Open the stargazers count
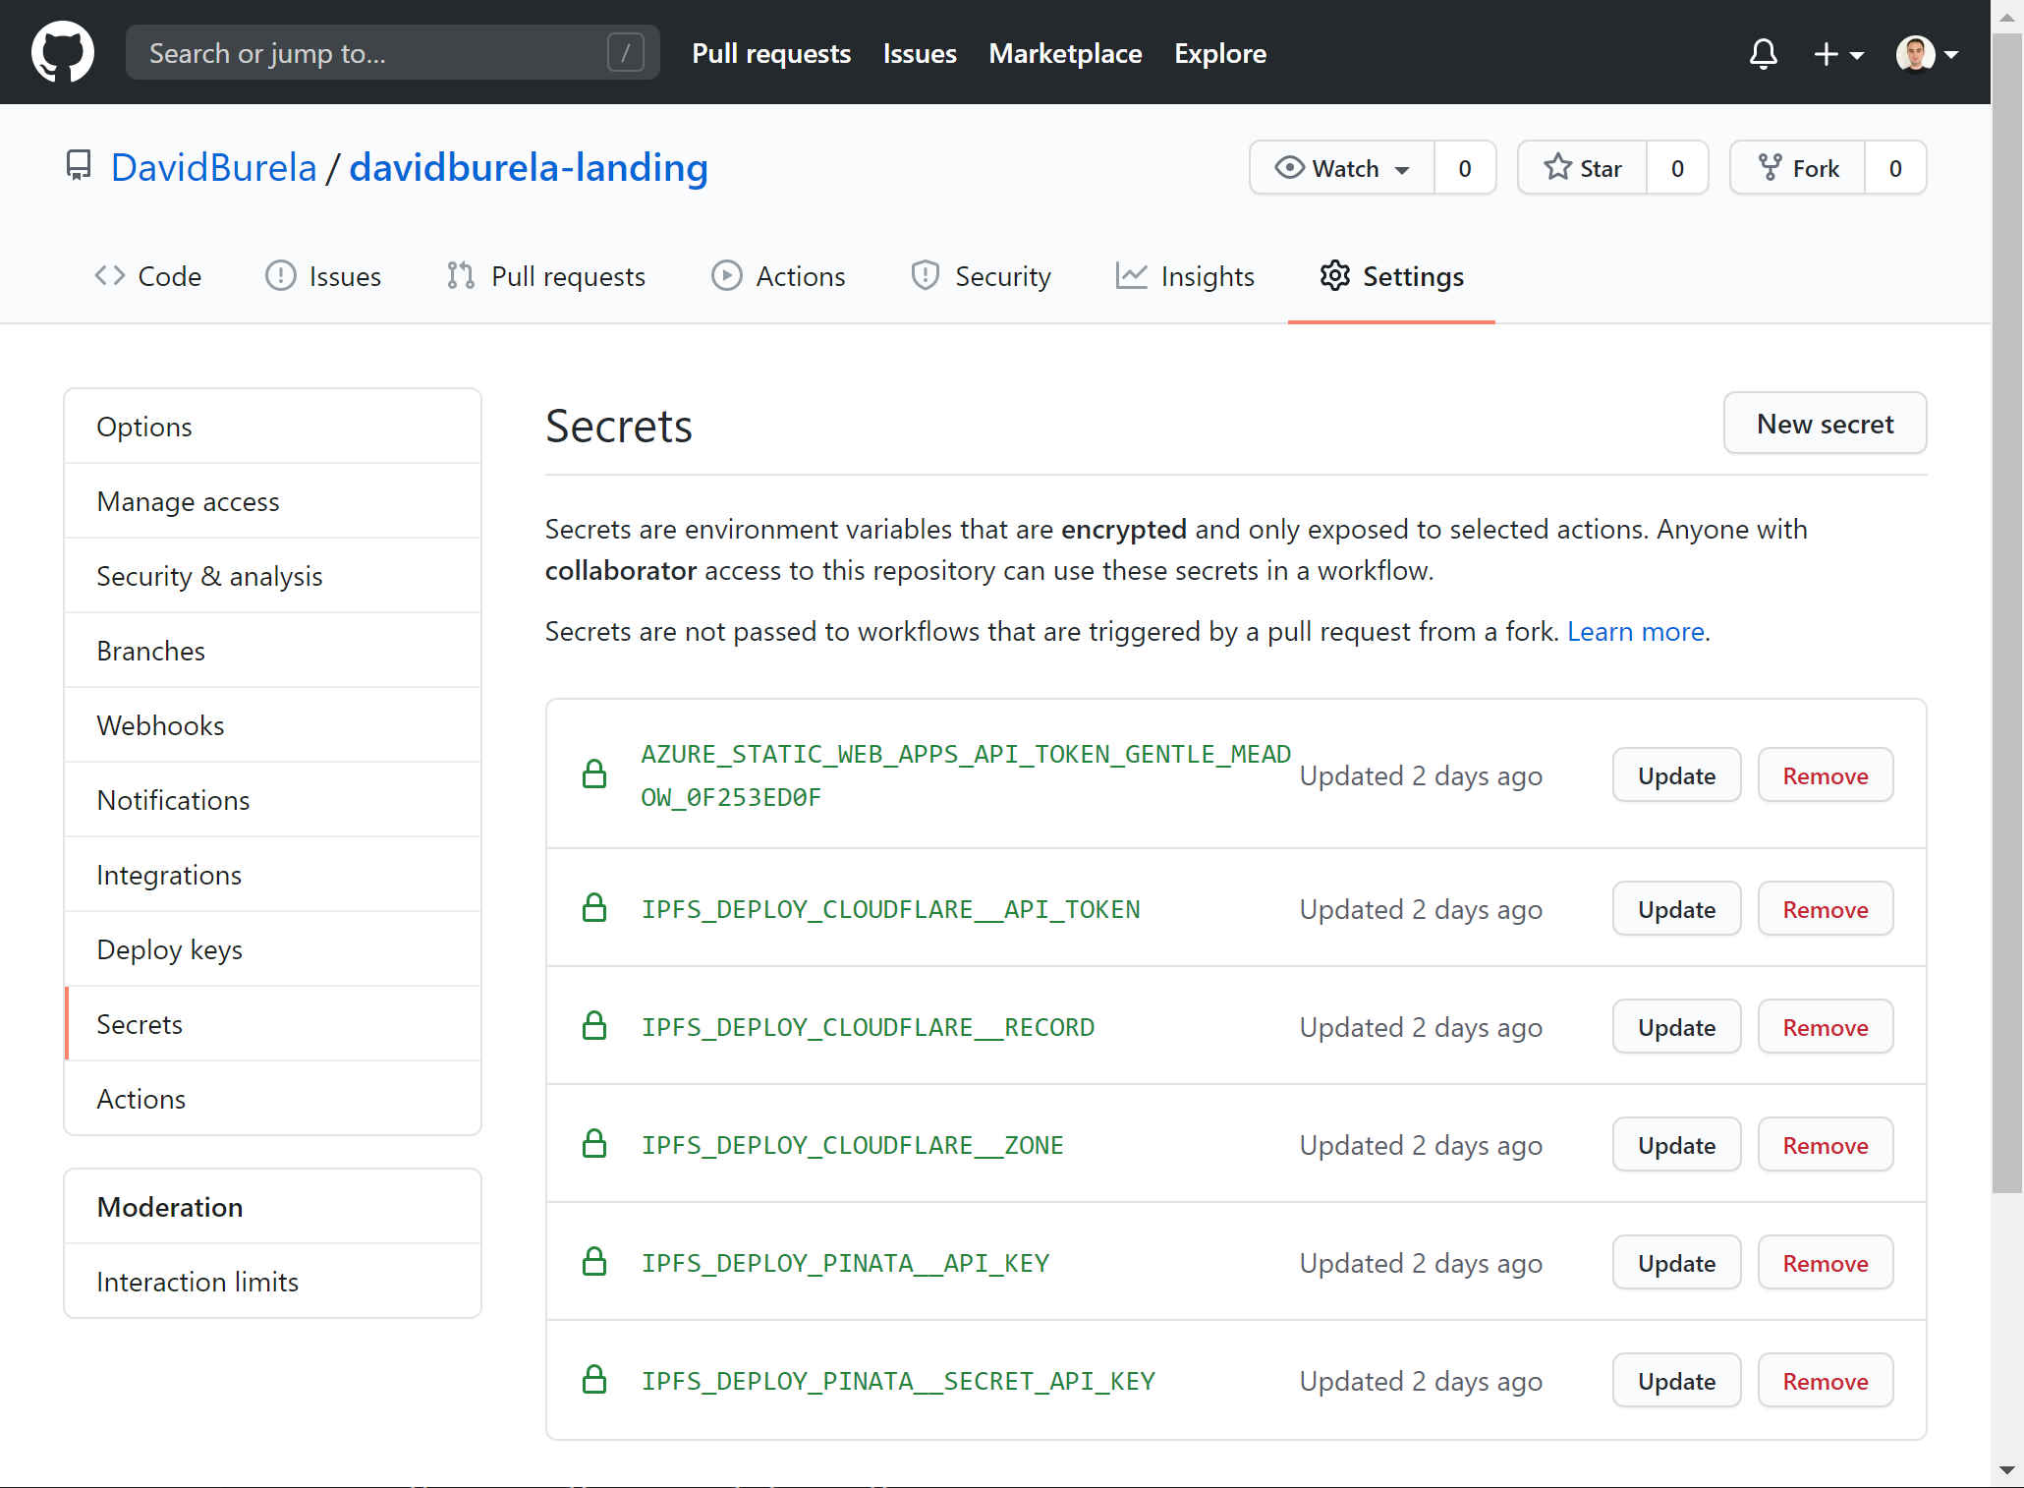 [x=1677, y=168]
